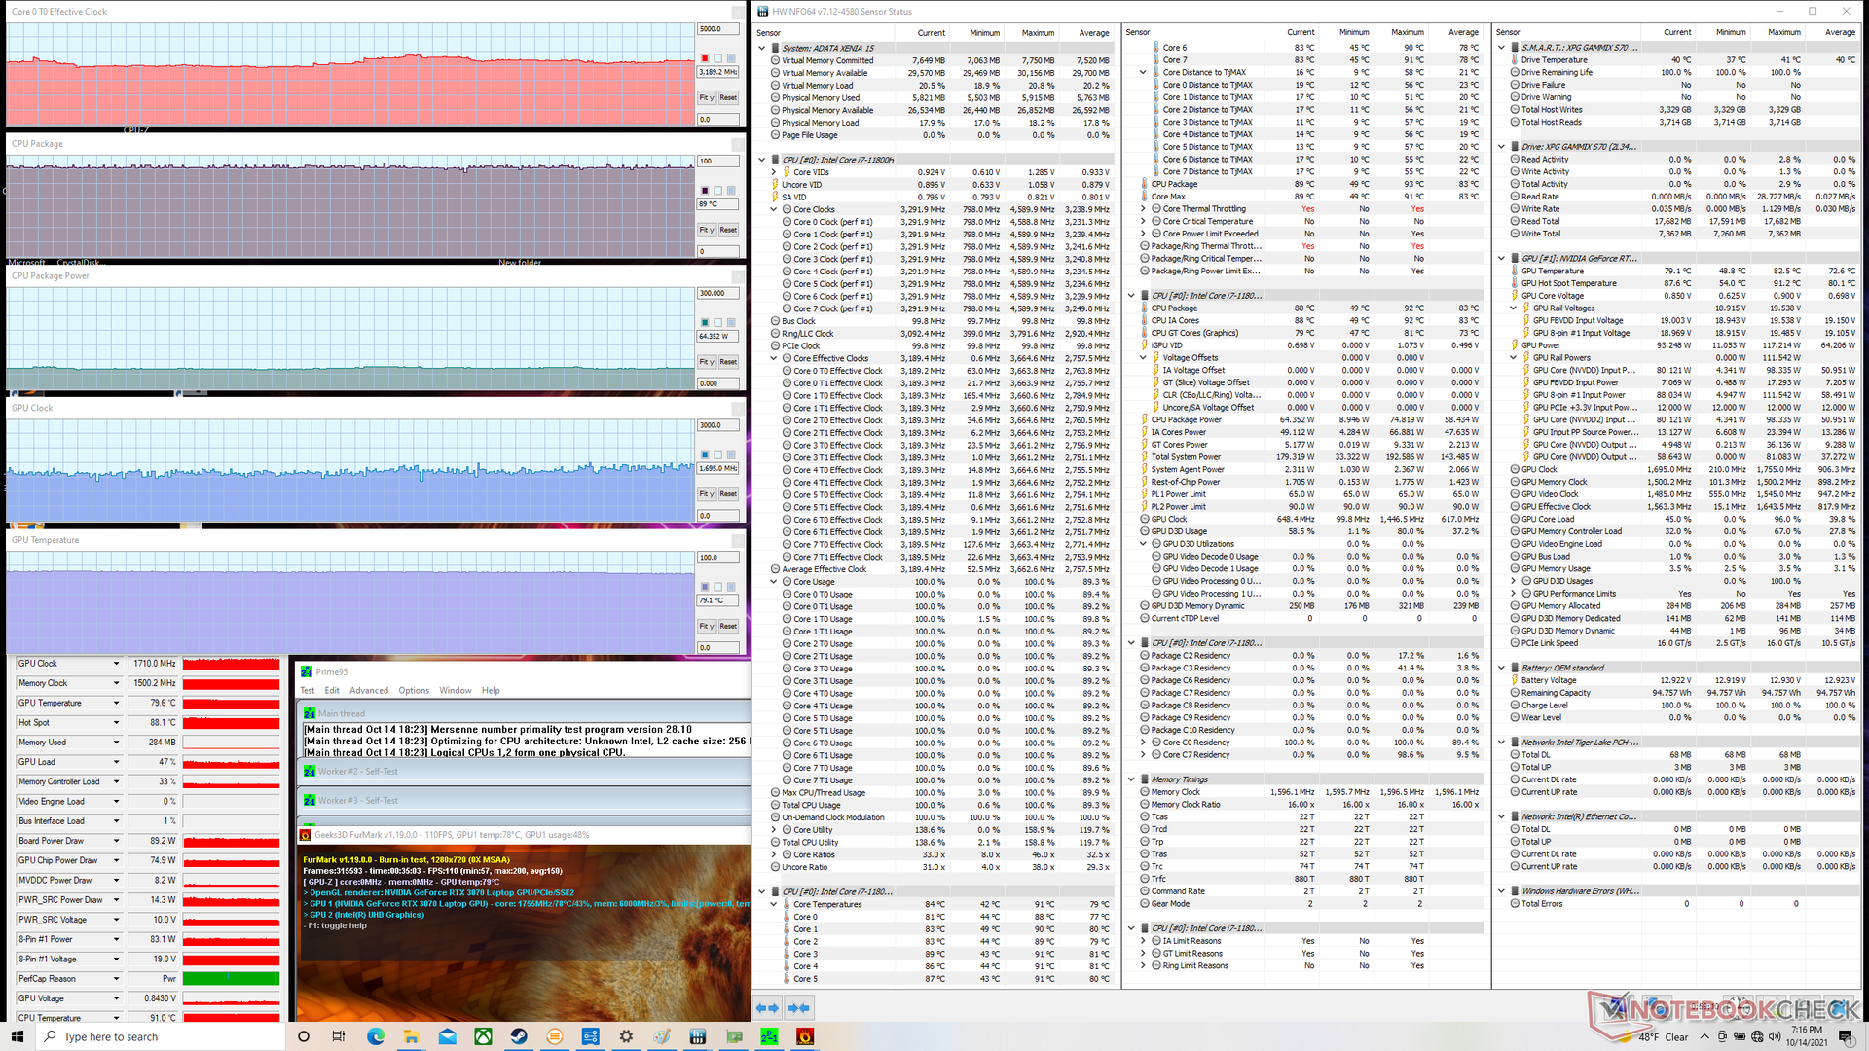Open Microsoft Edge from the taskbar
Viewport: 1869px width, 1051px height.
pos(376,1036)
